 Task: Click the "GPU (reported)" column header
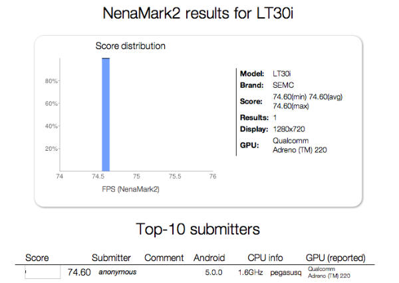pyautogui.click(x=335, y=258)
